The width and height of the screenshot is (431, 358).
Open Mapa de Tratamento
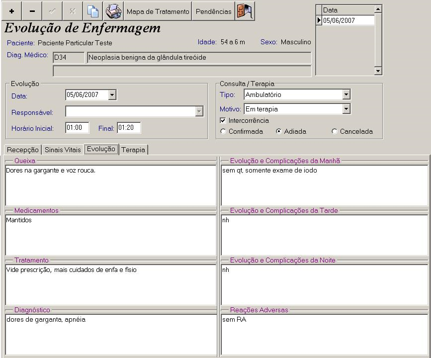point(158,11)
